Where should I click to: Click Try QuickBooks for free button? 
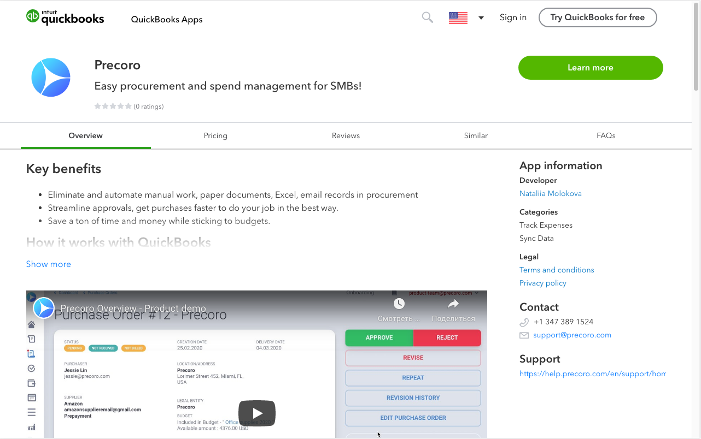point(598,17)
